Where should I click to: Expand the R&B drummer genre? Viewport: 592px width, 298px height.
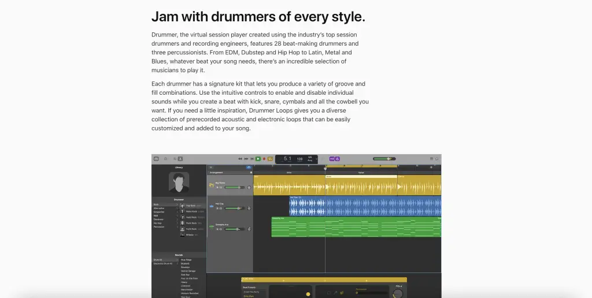pos(165,216)
